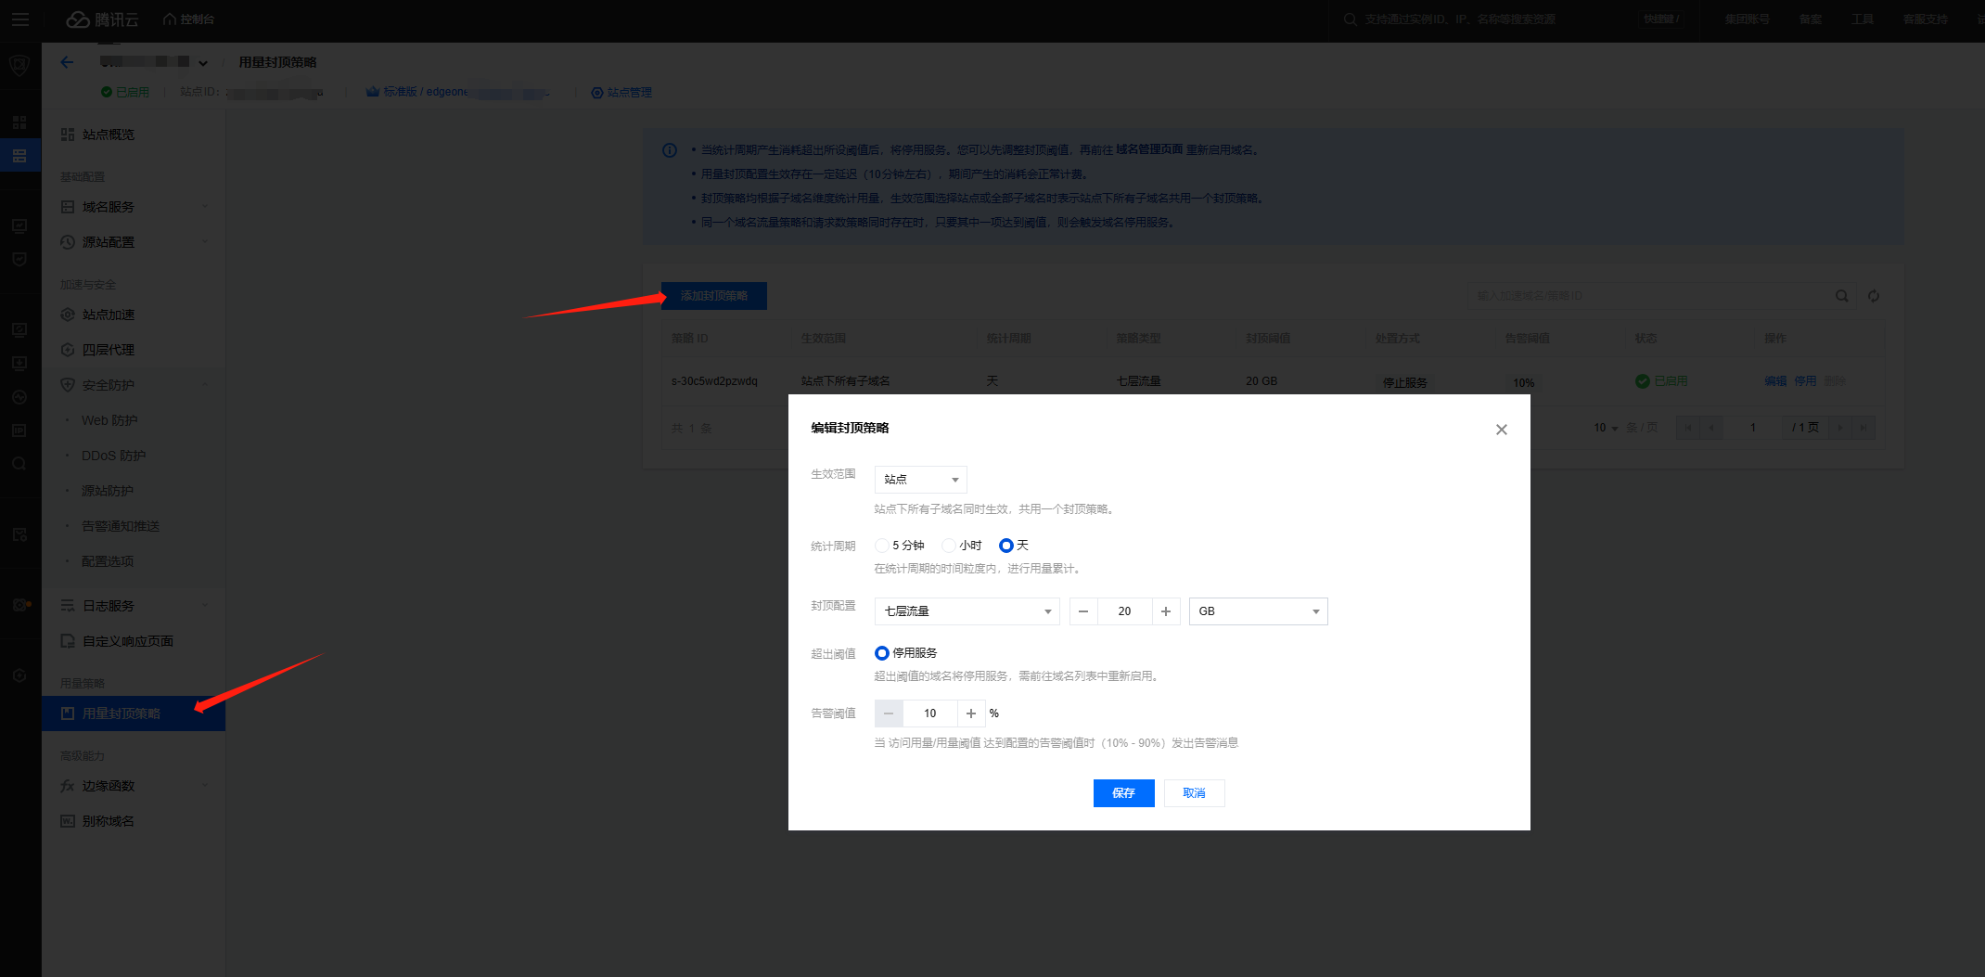Click the 站点加速 sidebar icon
Screen dimensions: 1985x977
[x=68, y=315]
